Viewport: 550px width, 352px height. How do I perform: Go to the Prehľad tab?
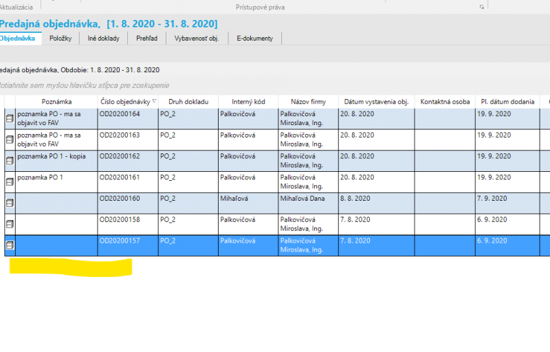146,38
